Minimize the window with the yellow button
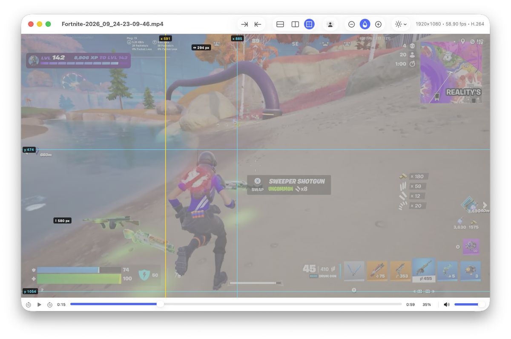 coord(40,24)
